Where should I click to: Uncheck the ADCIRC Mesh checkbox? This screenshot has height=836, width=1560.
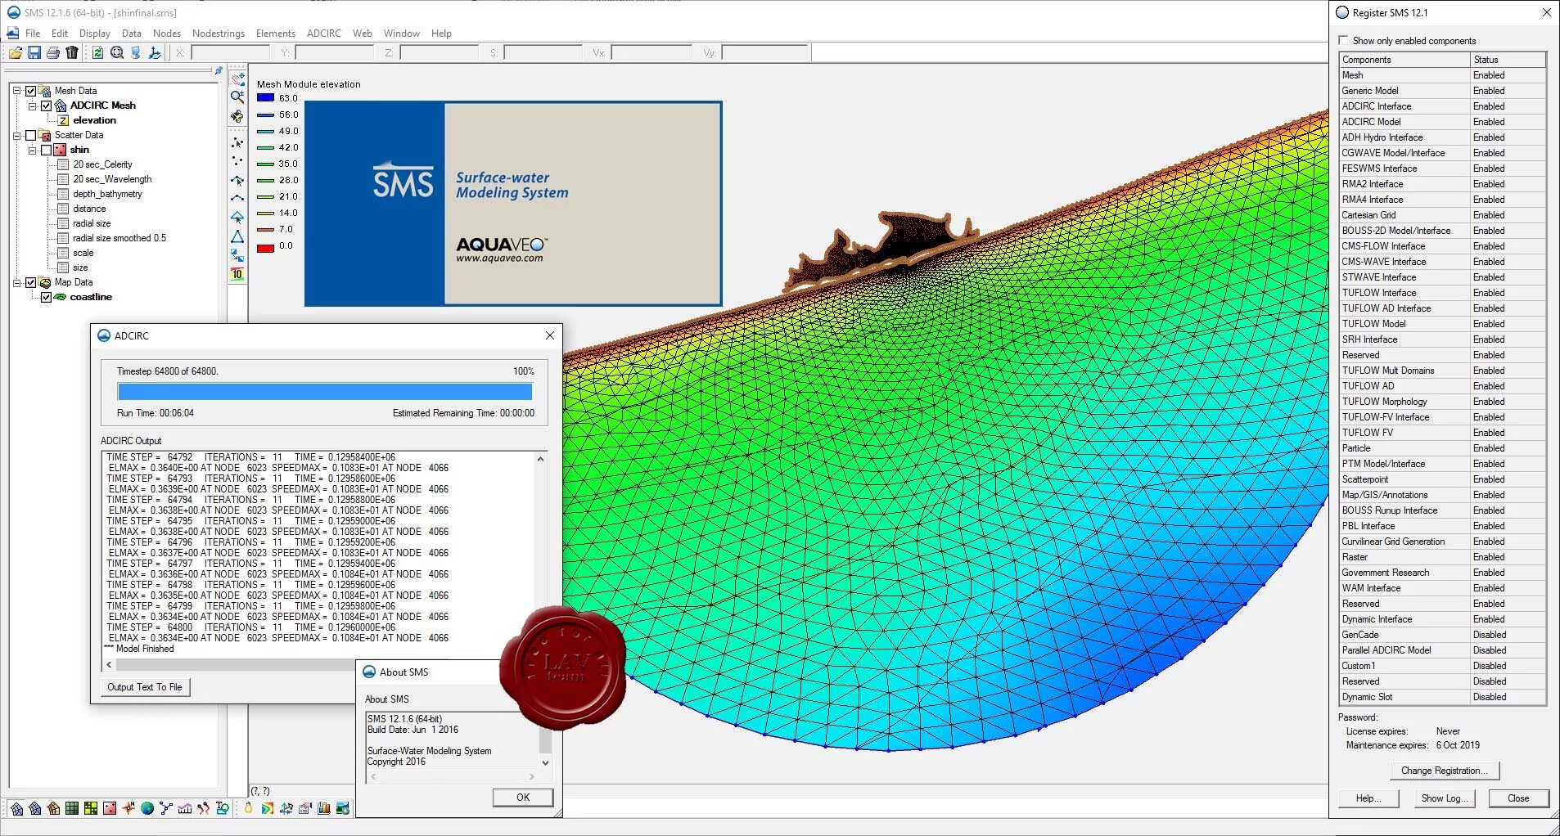tap(47, 106)
